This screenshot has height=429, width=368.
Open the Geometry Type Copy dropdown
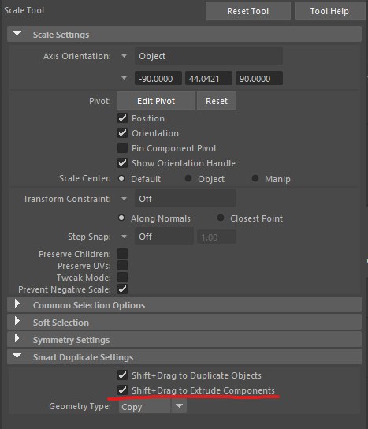coord(153,406)
